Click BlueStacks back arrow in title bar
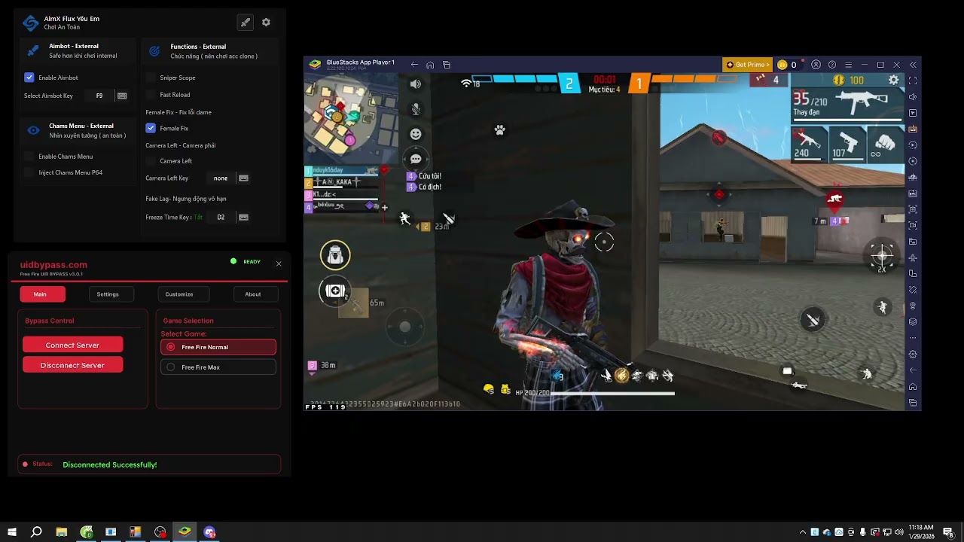 click(414, 65)
